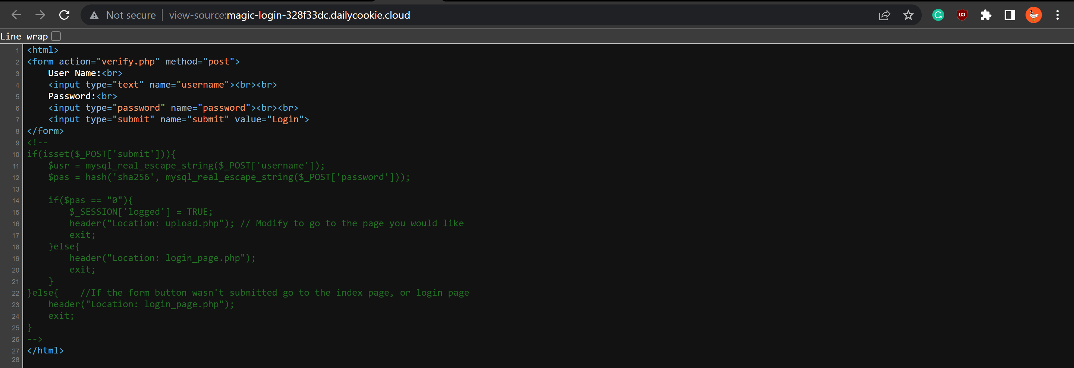Toggle the browser side panel
The width and height of the screenshot is (1074, 368).
[1009, 15]
